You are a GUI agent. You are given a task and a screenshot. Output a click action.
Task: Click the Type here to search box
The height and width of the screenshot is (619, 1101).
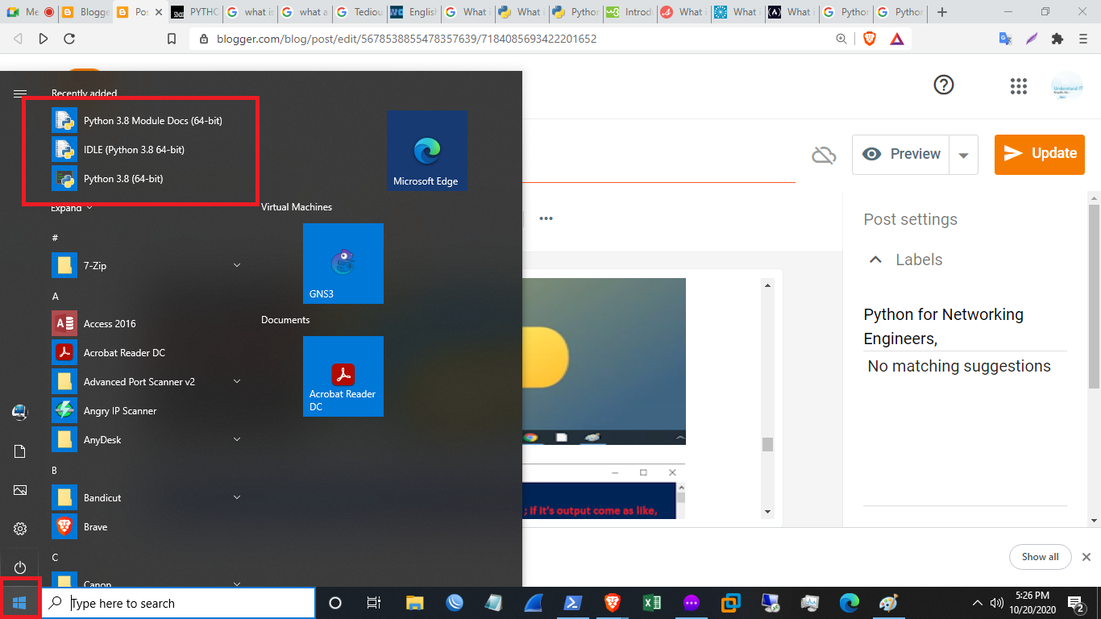click(178, 603)
